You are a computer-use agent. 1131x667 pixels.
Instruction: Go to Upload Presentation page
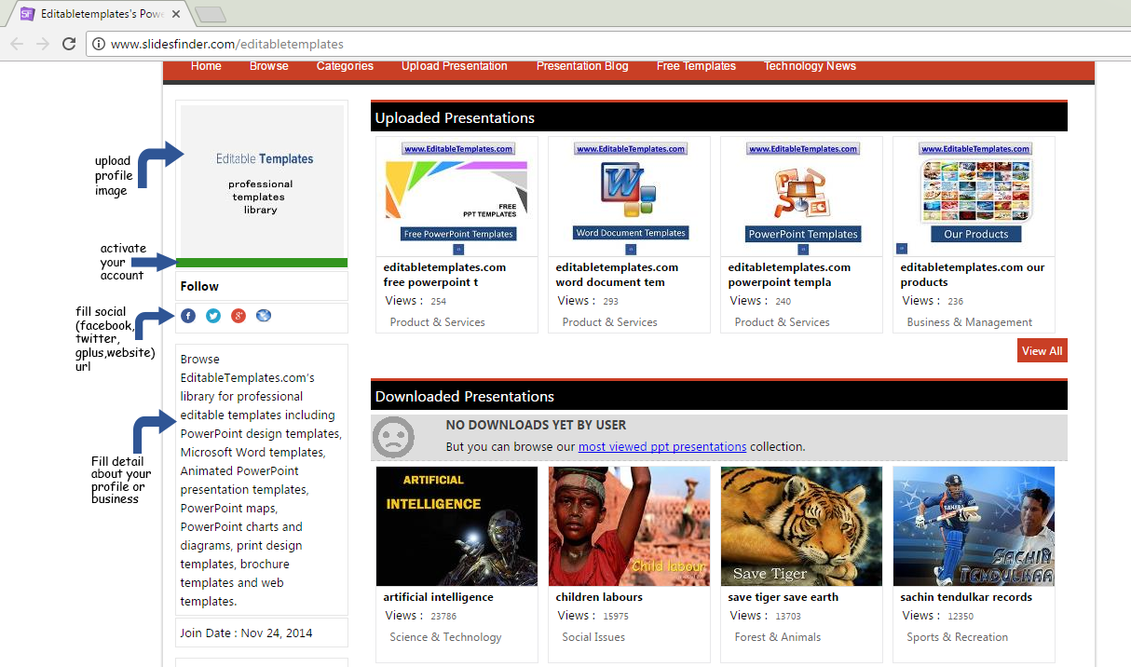pyautogui.click(x=455, y=66)
